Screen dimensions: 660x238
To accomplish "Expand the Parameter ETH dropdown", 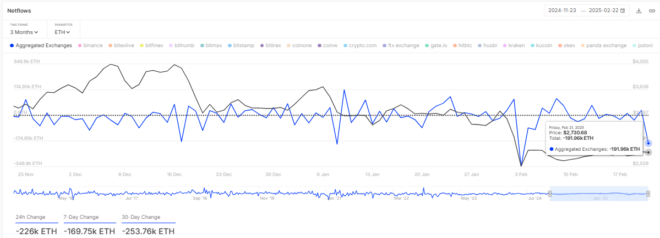I will coord(62,32).
